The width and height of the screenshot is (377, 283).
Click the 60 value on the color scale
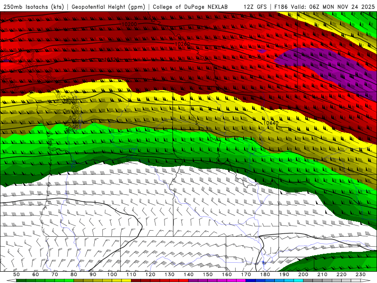point(35,275)
